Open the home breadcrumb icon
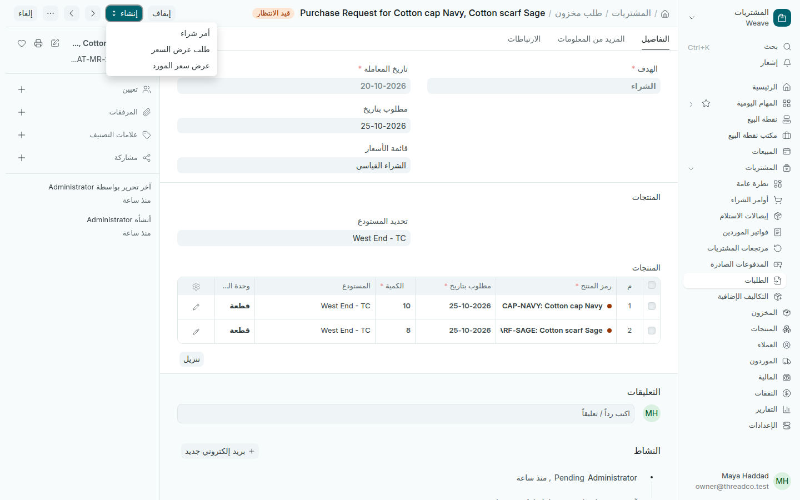The image size is (800, 500). pos(665,13)
